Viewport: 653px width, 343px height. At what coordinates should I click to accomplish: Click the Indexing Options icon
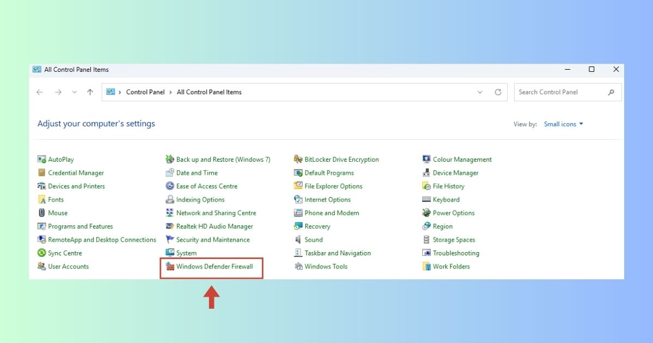tap(170, 200)
